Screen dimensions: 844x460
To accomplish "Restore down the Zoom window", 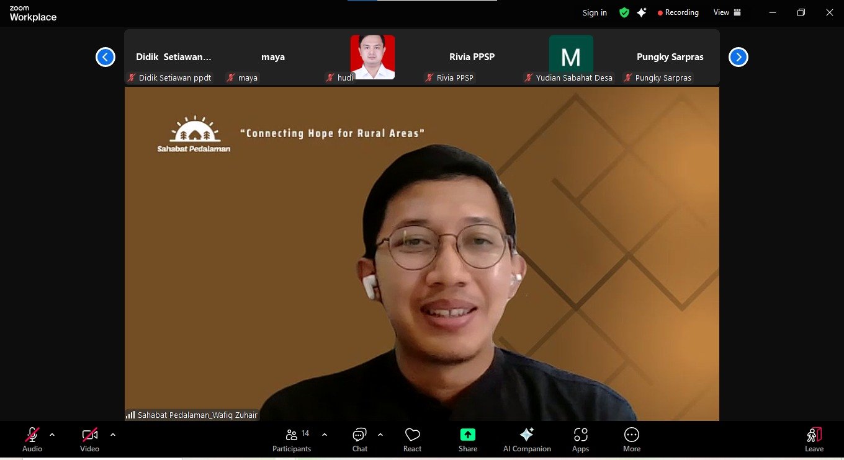I will (801, 12).
